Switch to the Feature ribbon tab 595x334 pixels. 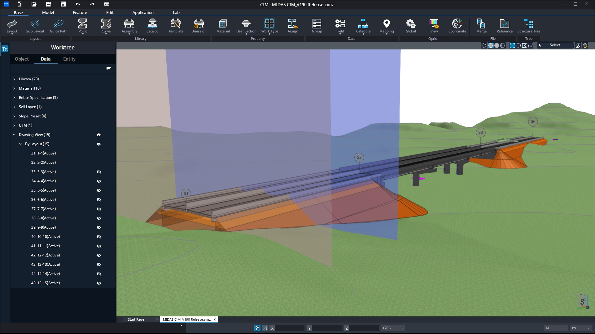tap(80, 12)
